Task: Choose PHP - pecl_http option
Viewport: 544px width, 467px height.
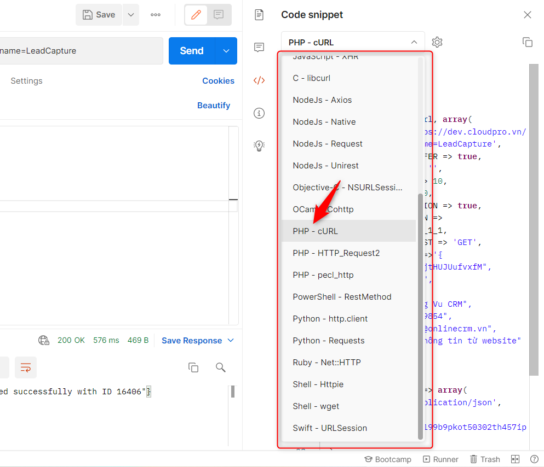Action: (348, 275)
